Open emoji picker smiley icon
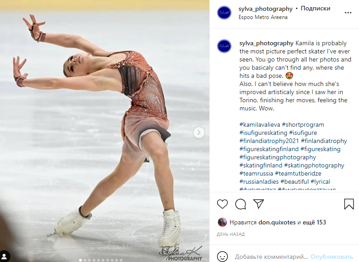Image resolution: width=359 pixels, height=262 pixels. point(222,257)
